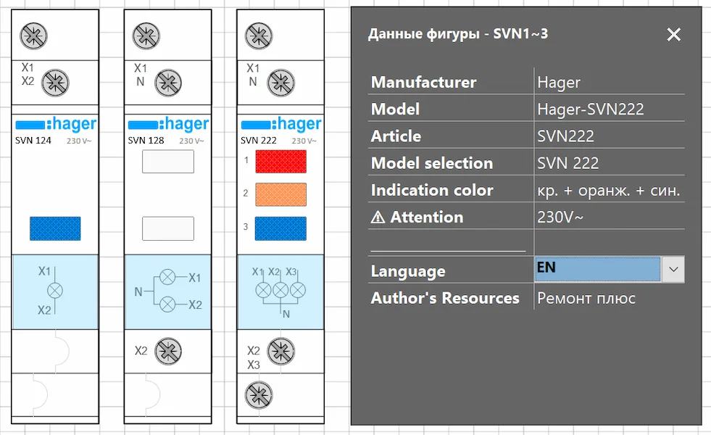711x435 pixels.
Task: Click the Model selection row label
Action: tap(432, 163)
